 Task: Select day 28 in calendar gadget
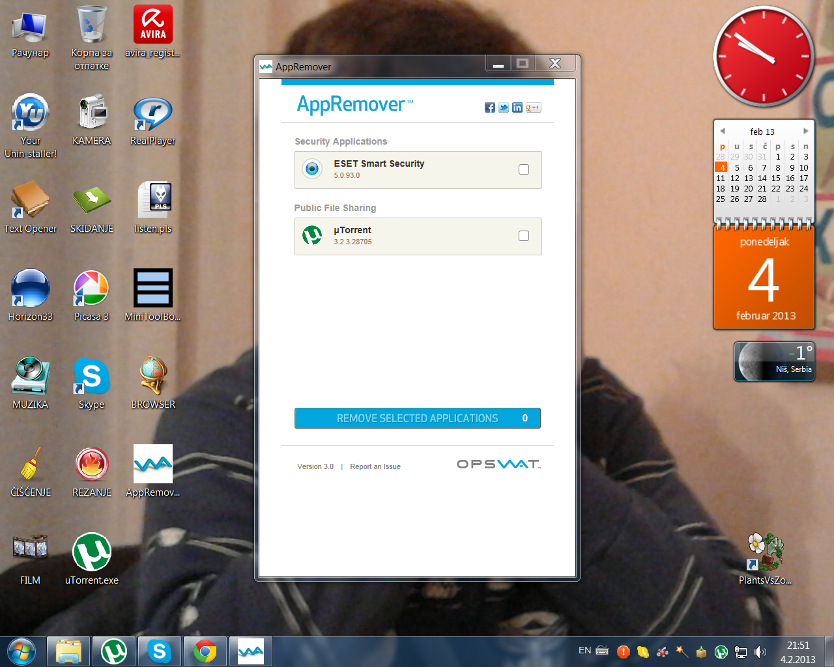(762, 199)
